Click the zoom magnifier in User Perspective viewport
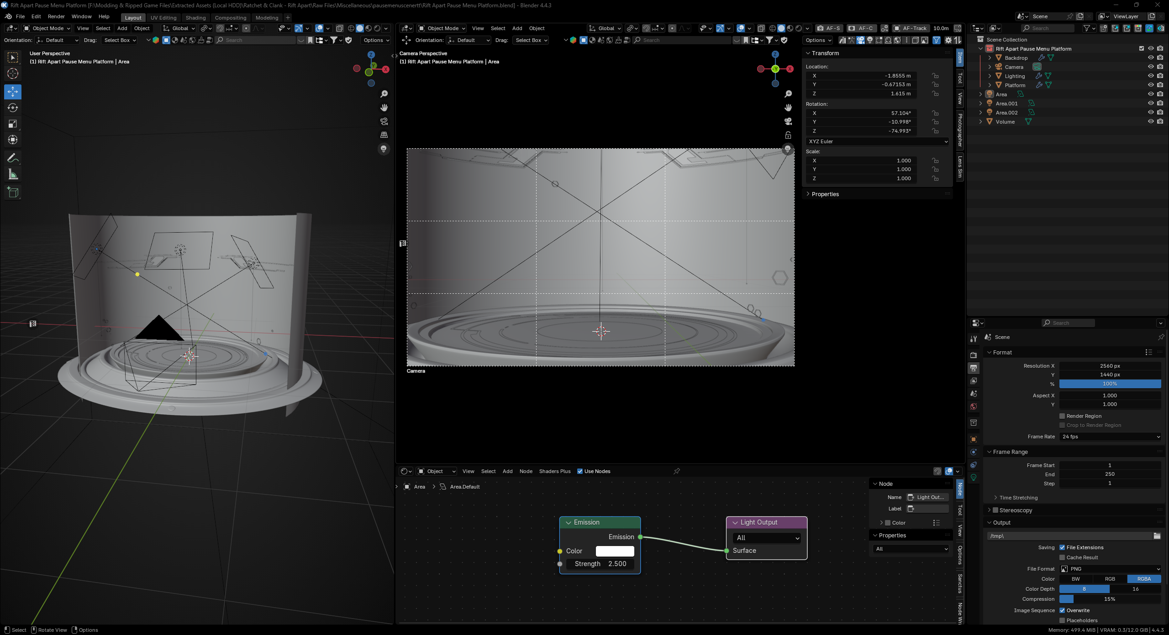The height and width of the screenshot is (635, 1169). click(x=384, y=94)
